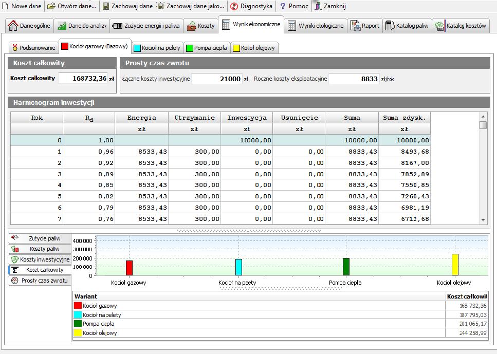Select Kocioł gazowy (Bazowy) sub-tab

(x=95, y=46)
